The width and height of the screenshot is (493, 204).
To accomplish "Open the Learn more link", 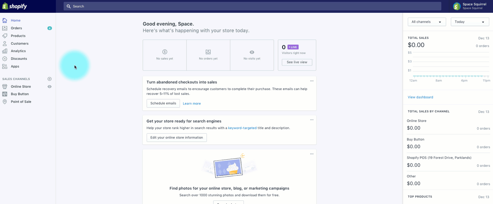I will [192, 103].
